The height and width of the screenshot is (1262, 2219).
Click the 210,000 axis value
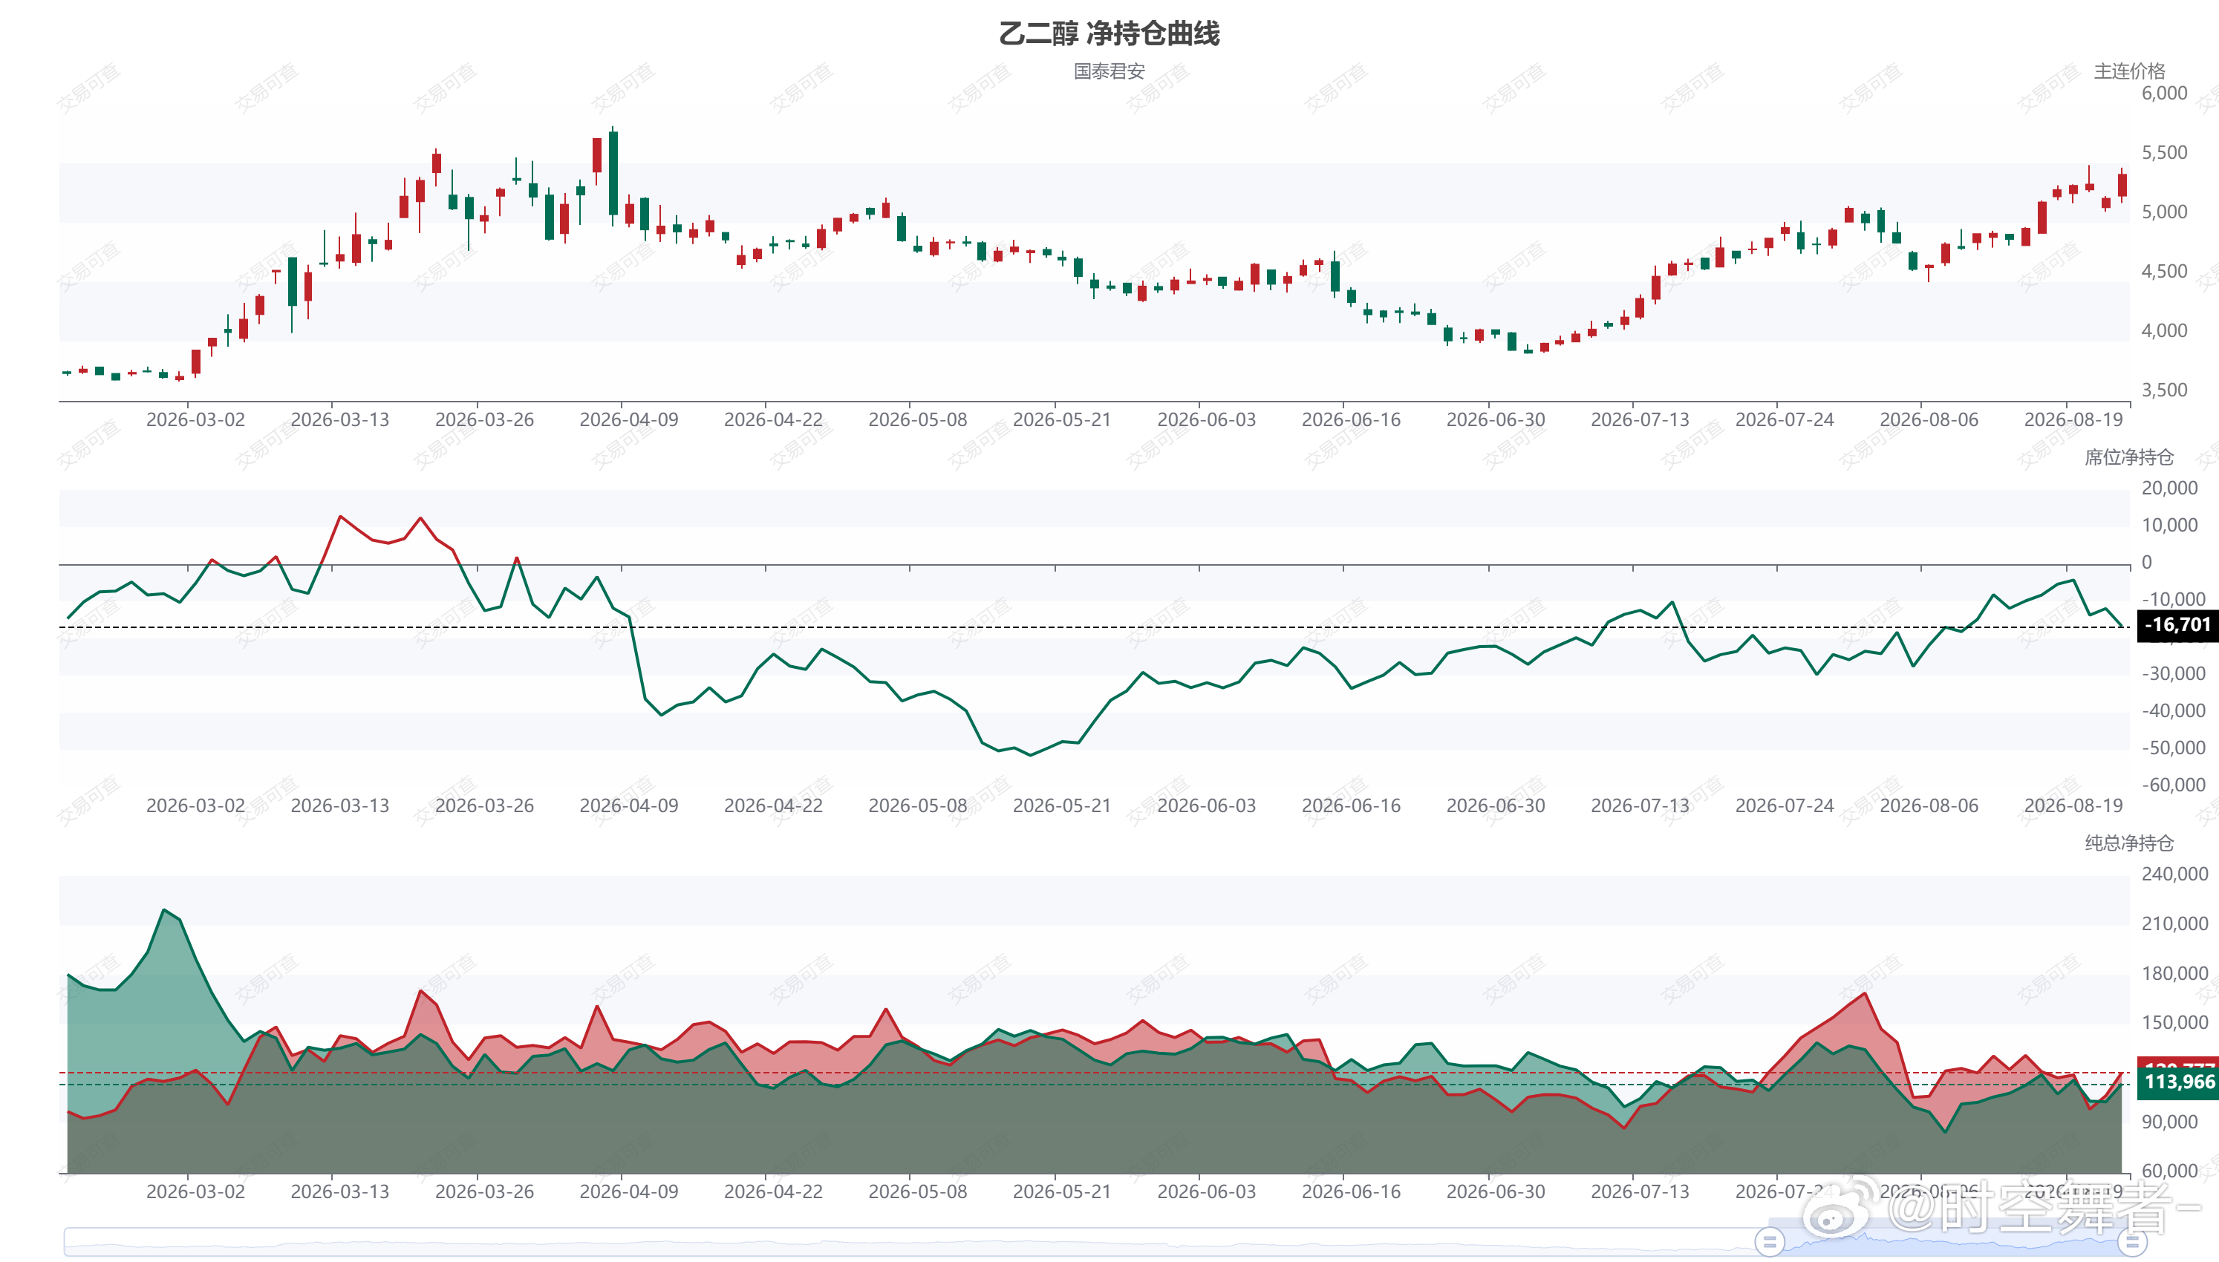(x=2174, y=924)
